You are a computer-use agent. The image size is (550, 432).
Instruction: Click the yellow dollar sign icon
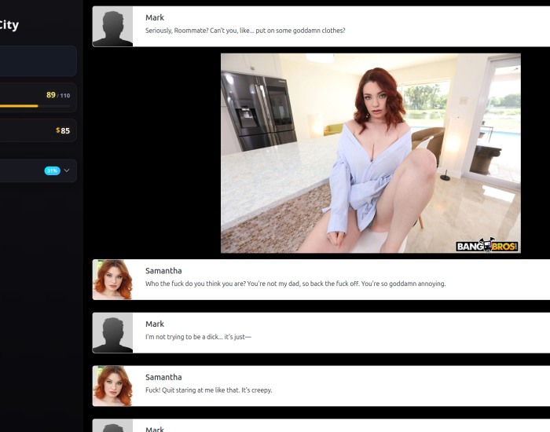coord(58,130)
